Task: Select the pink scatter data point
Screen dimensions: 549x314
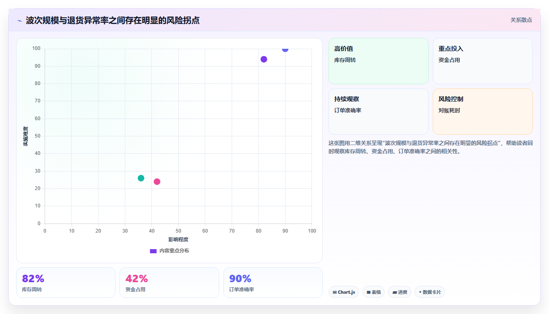Action: 157,182
